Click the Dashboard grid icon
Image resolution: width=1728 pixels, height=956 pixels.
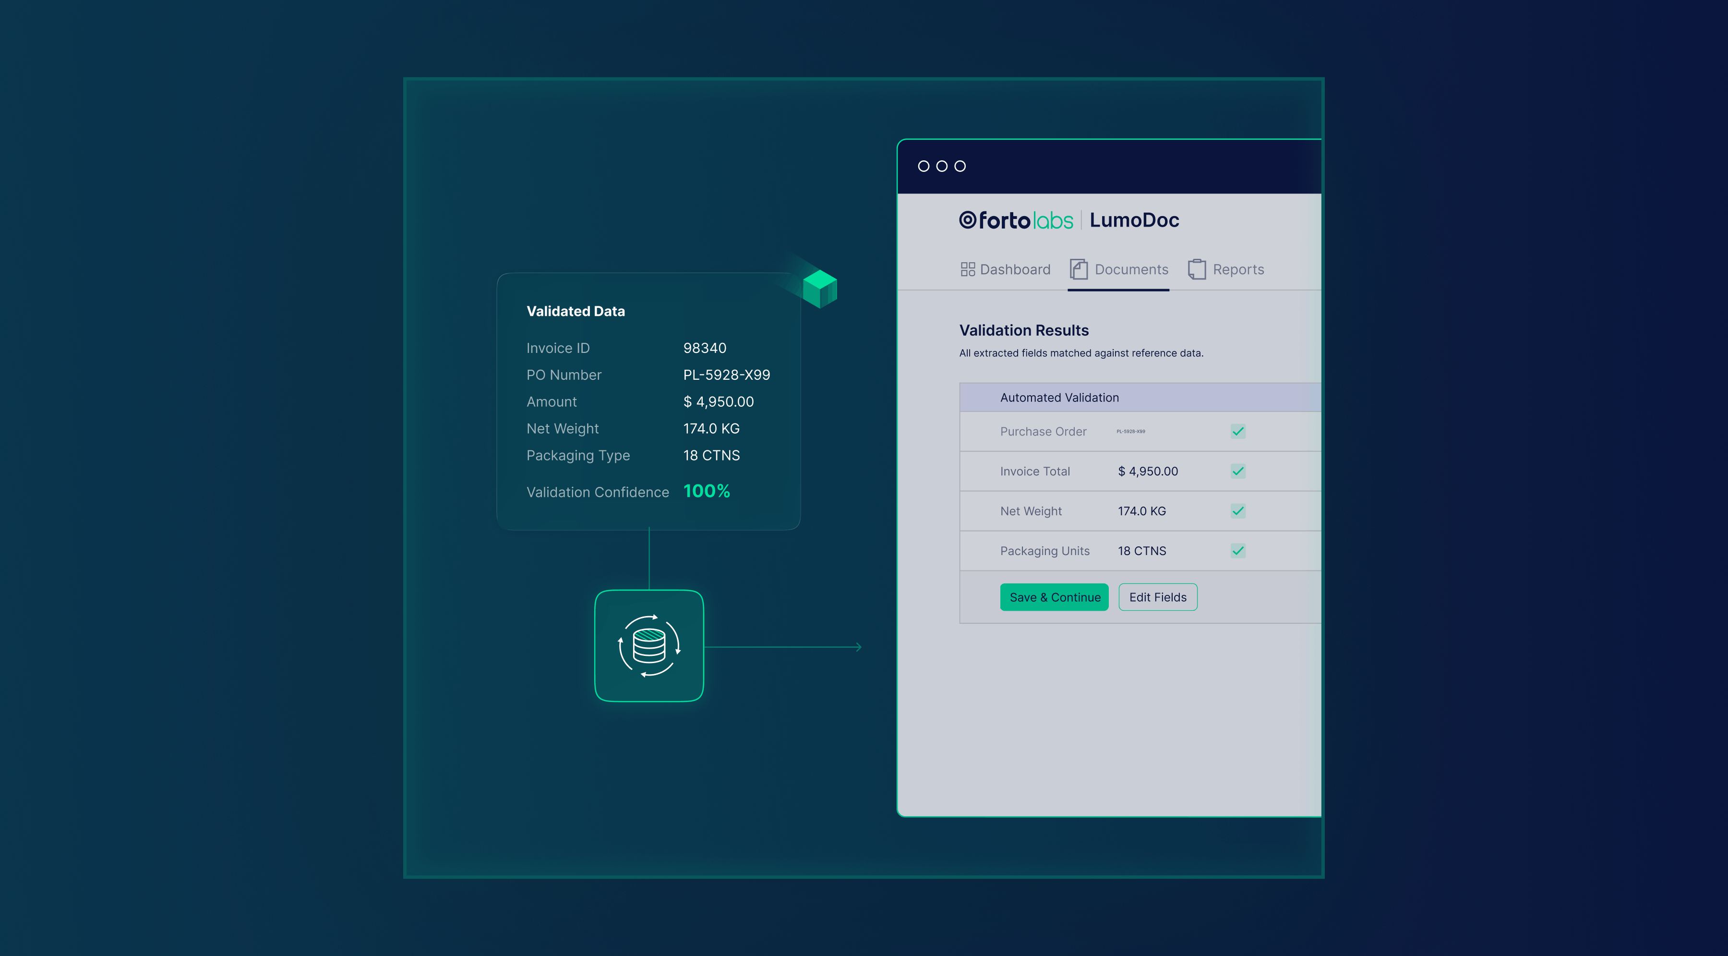tap(967, 269)
